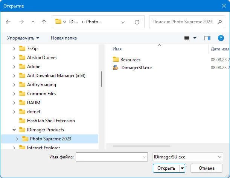
Task: Open view options dropdown arrow
Action: [195, 38]
